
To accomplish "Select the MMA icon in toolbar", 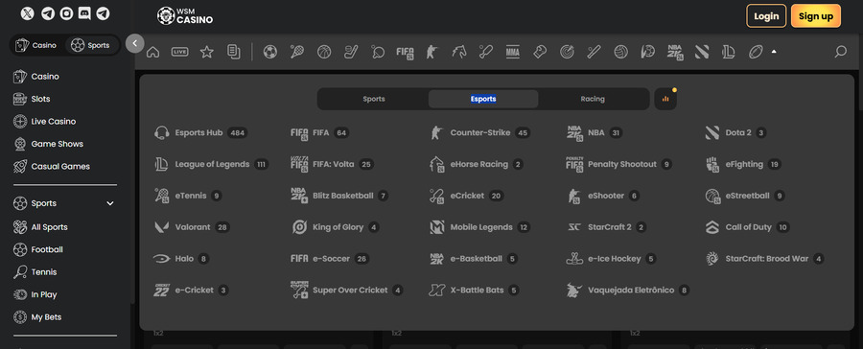I will pos(512,52).
